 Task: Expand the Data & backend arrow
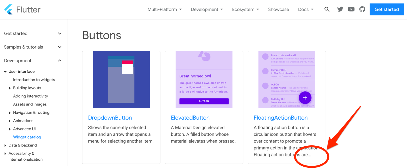[5, 146]
